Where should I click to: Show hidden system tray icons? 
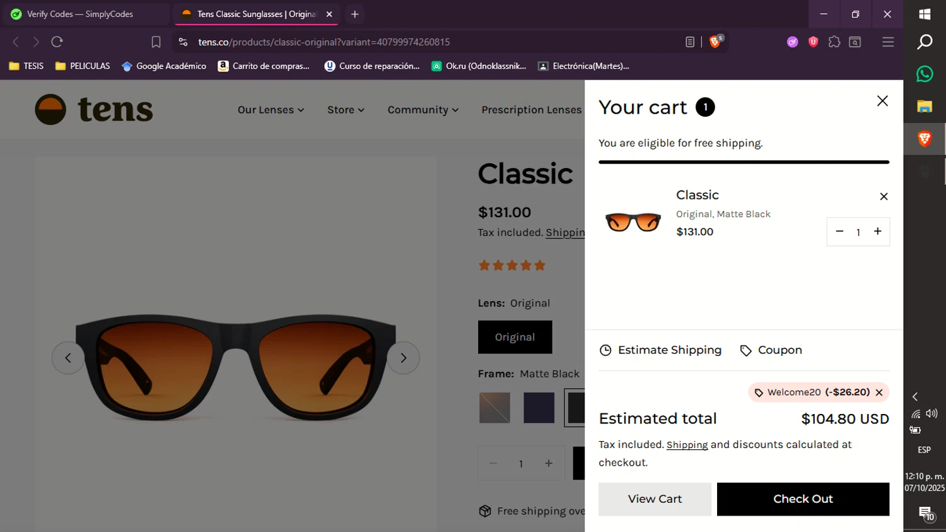(915, 397)
